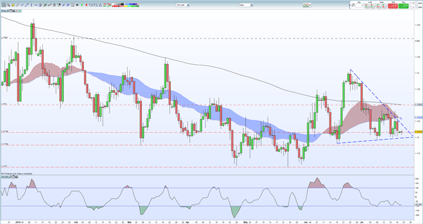Select the triangle shape drawing tool
Screen dimensions: 423x224
tap(100, 5)
